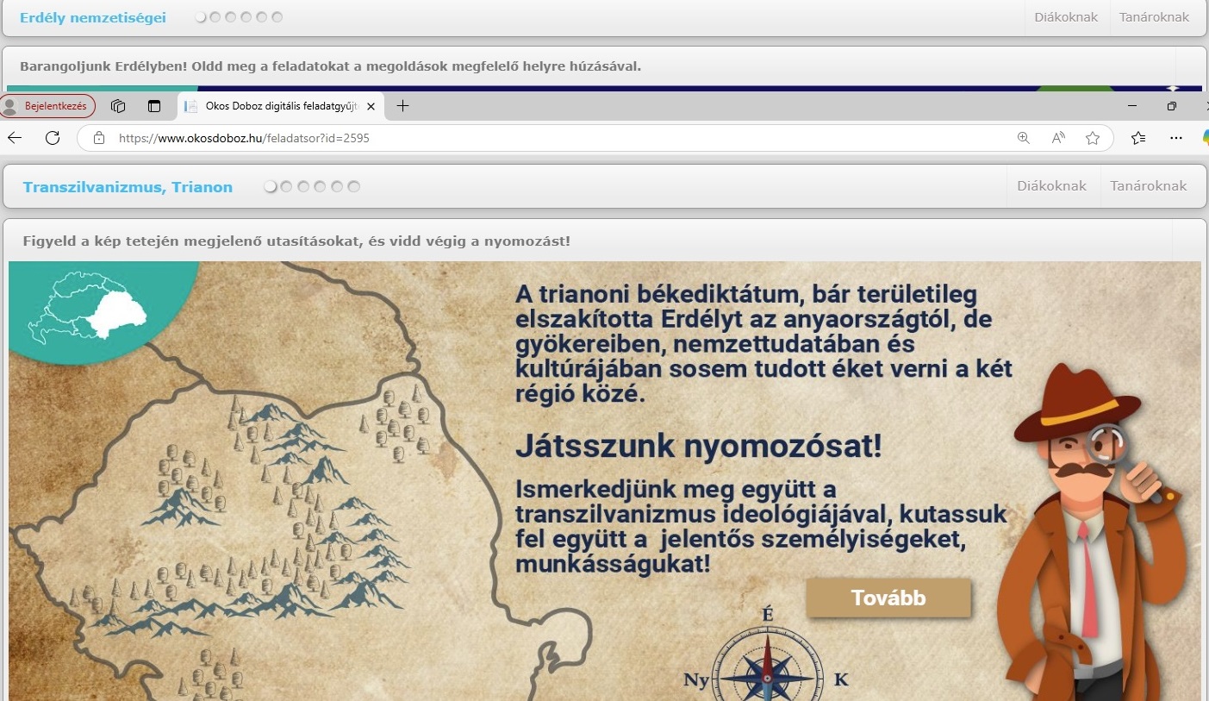Click the browser back arrow
Viewport: 1209px width, 701px height.
click(x=15, y=138)
